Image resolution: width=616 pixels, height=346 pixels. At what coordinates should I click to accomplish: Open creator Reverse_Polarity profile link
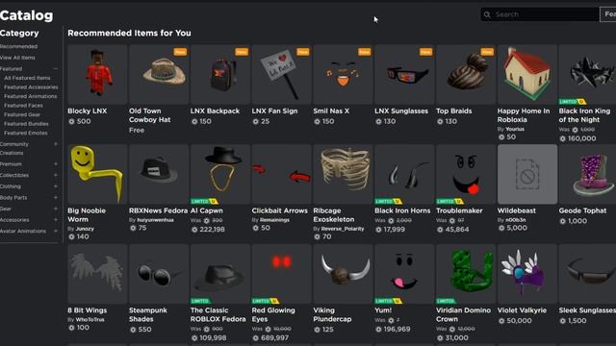click(x=343, y=229)
